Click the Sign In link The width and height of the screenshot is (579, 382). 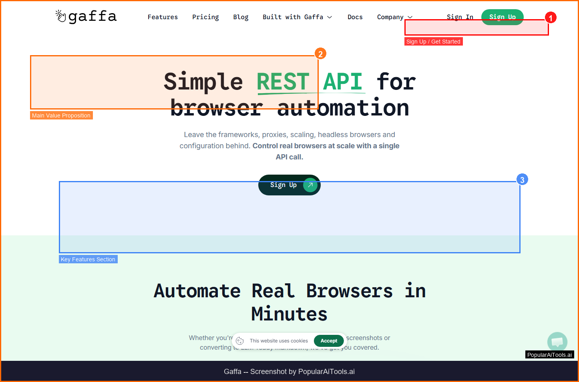point(460,17)
